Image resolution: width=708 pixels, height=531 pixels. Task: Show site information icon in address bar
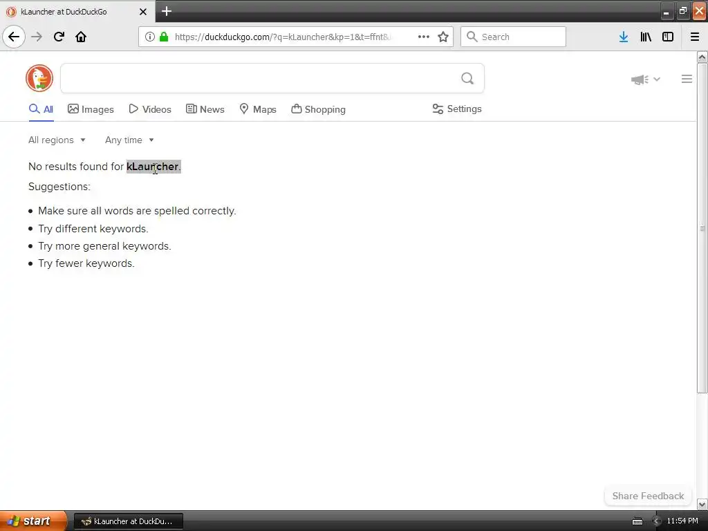[x=150, y=37]
